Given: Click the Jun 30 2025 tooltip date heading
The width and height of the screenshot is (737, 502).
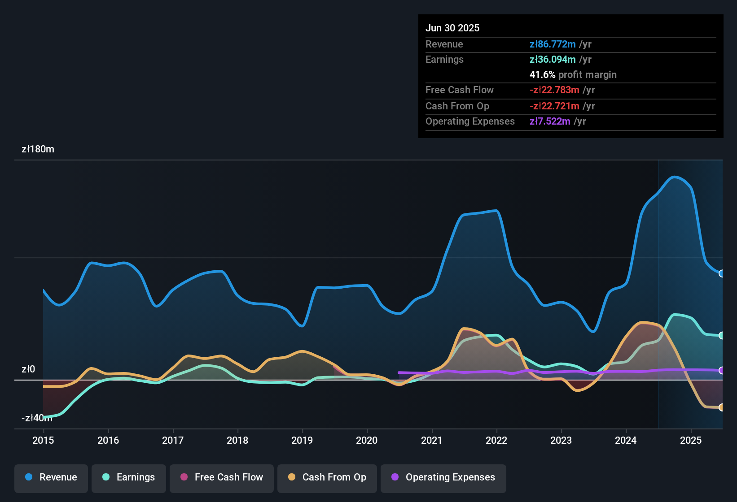Looking at the screenshot, I should click(452, 28).
